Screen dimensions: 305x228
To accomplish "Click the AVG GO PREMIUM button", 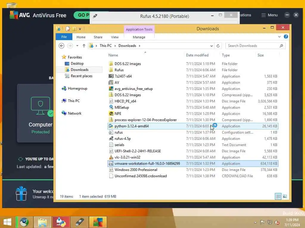I will [82, 15].
